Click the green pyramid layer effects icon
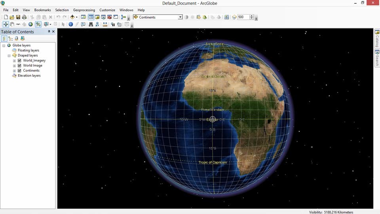Screen dimensions: 380x214 205,17
